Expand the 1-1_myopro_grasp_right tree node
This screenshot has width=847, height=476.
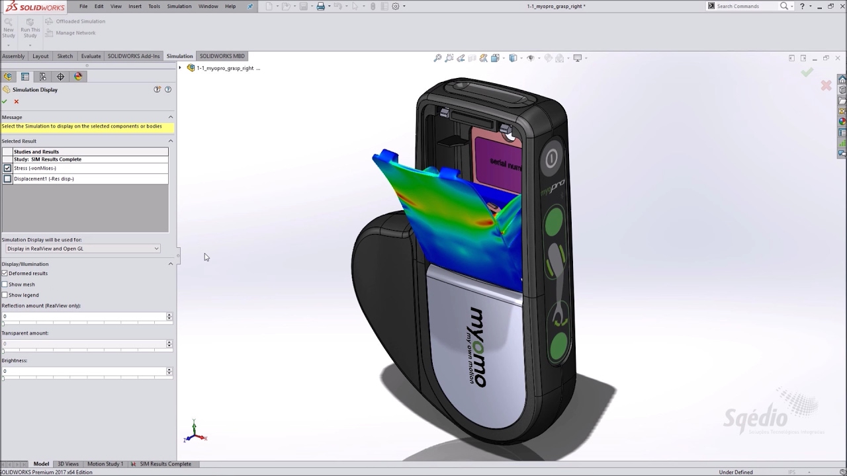click(x=180, y=67)
